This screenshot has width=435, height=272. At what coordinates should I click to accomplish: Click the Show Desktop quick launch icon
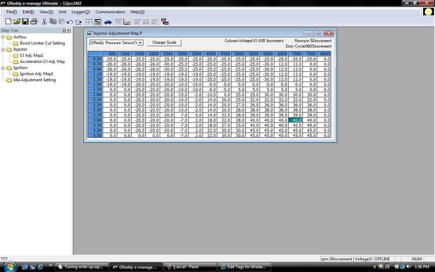pos(25,267)
